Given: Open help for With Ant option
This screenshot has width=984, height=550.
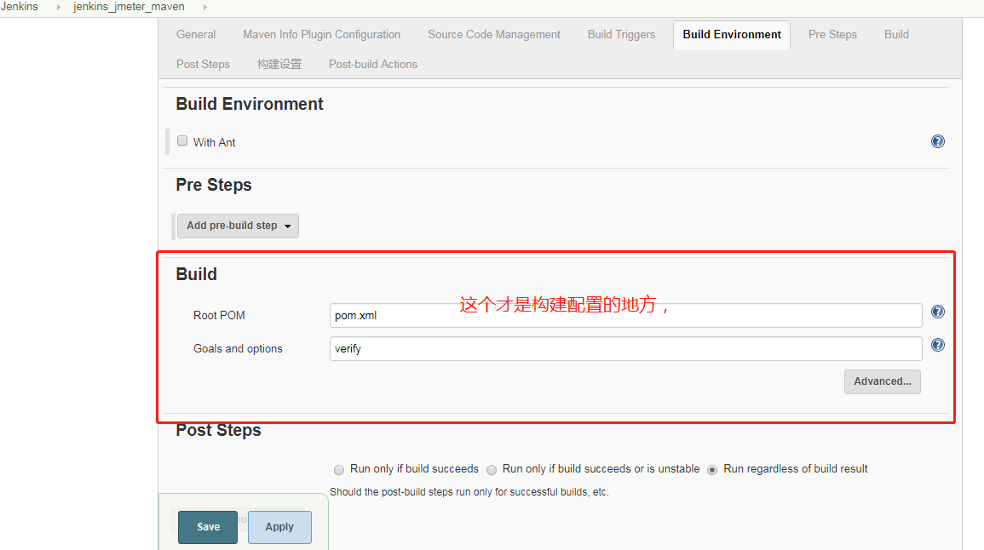Looking at the screenshot, I should 938,141.
